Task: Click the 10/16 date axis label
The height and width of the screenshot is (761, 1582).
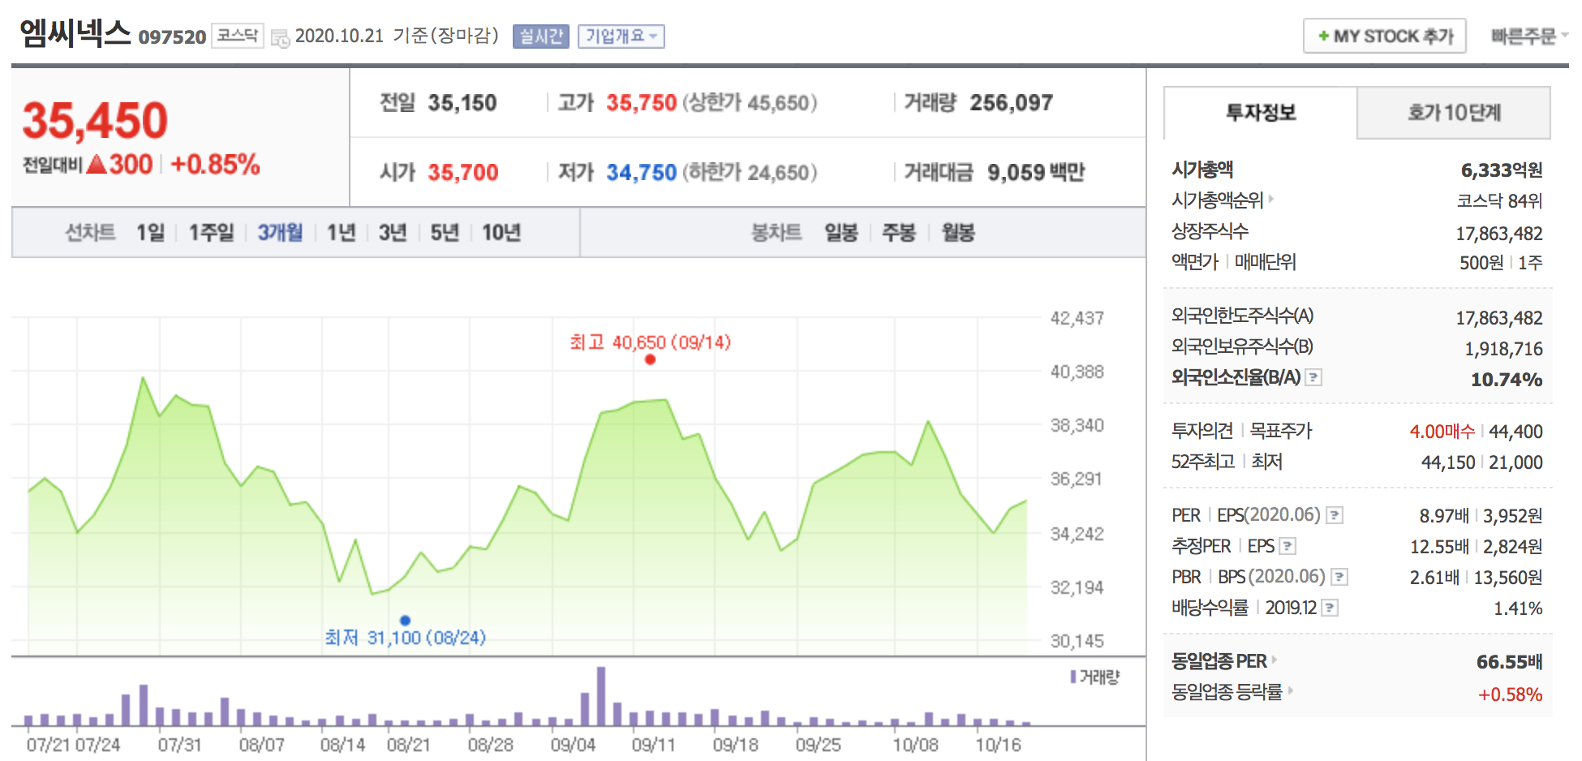Action: (998, 745)
